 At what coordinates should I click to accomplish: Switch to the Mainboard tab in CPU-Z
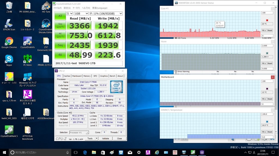click(x=77, y=76)
